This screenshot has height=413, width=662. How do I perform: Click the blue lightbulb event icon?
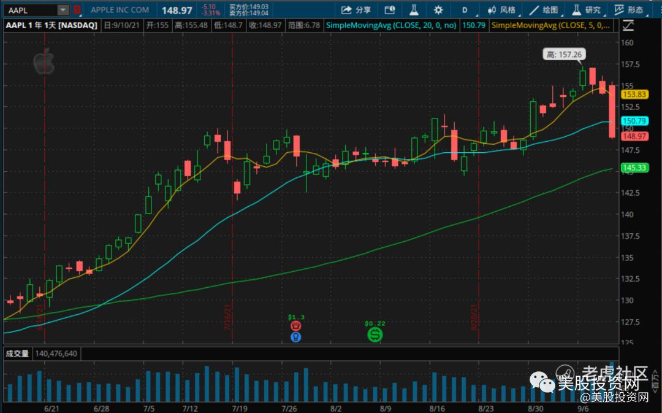296,337
